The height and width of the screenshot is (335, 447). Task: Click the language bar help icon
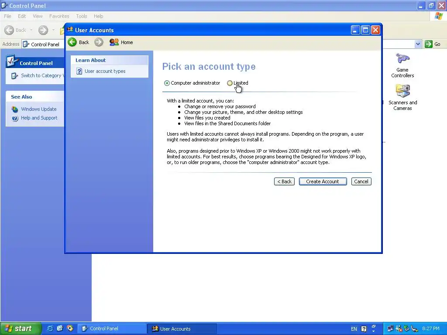click(x=364, y=329)
